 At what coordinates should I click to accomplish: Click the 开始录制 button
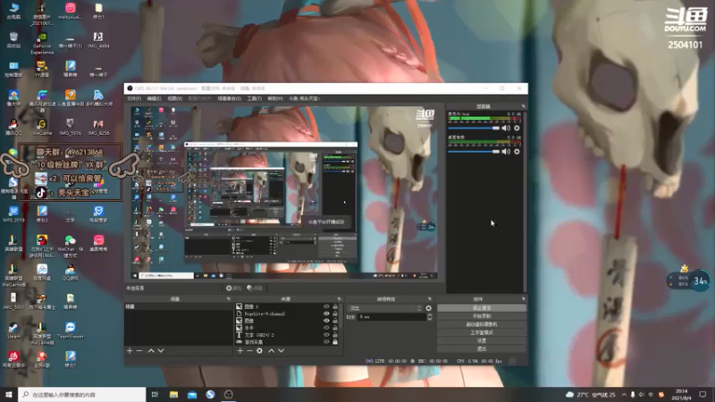tap(482, 316)
